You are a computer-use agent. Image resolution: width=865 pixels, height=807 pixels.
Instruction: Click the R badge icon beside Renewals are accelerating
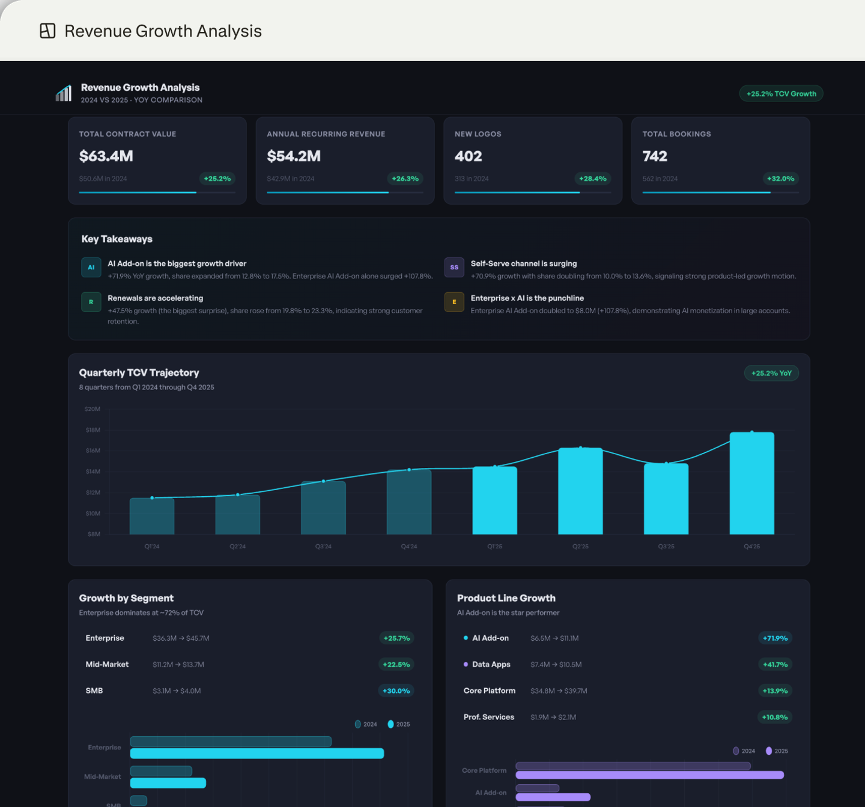pyautogui.click(x=91, y=302)
